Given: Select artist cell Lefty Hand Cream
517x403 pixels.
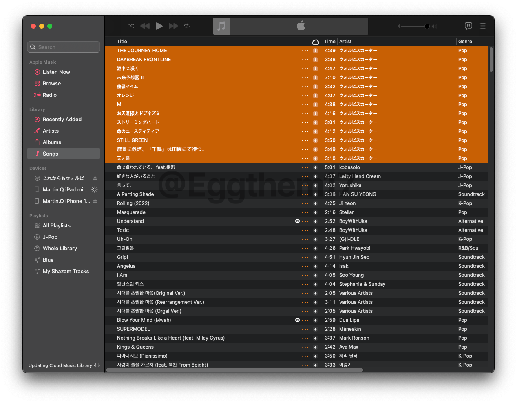Looking at the screenshot, I should 360,176.
